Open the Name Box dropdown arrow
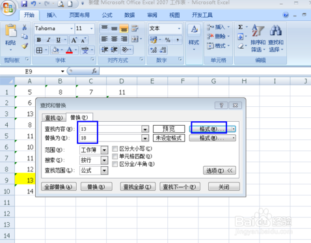 pyautogui.click(x=62, y=71)
